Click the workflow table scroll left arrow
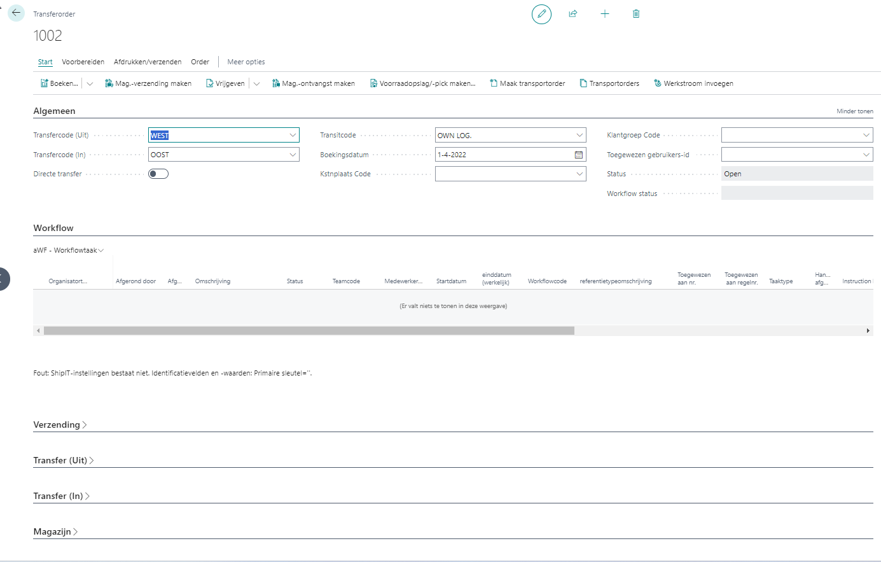The width and height of the screenshot is (881, 562). [x=38, y=331]
